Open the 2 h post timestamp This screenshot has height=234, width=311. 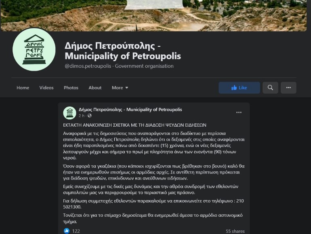click(x=82, y=115)
